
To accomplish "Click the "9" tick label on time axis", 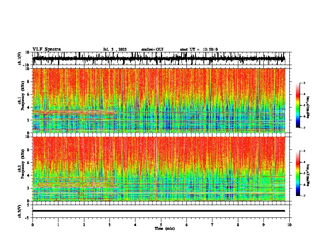I will pos(263,225).
